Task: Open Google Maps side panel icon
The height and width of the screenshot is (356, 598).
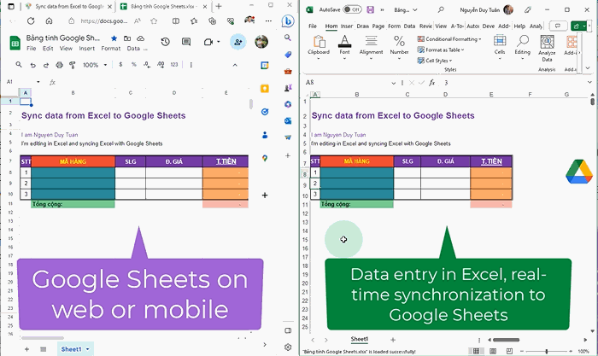Action: tap(265, 158)
